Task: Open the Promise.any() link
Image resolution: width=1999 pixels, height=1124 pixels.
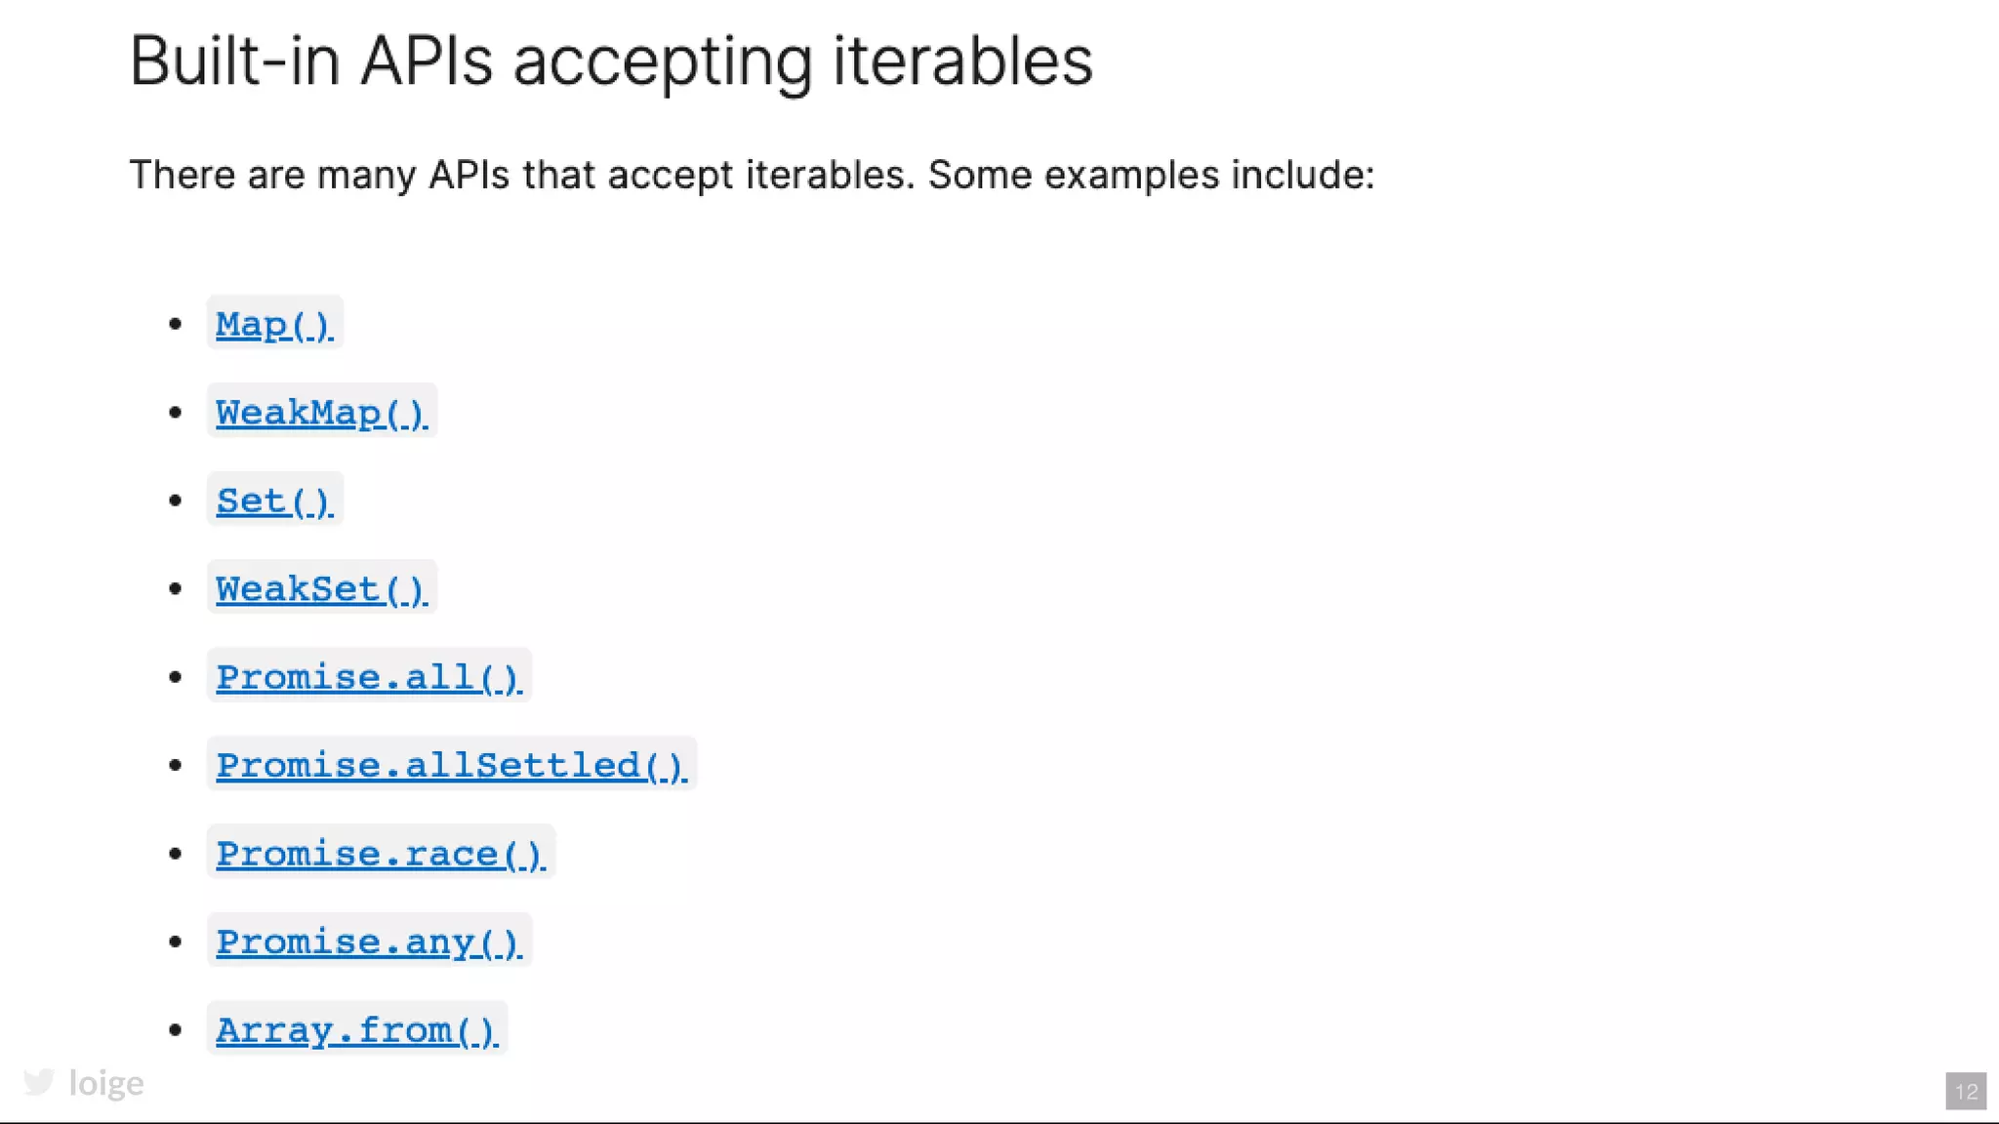Action: point(369,942)
